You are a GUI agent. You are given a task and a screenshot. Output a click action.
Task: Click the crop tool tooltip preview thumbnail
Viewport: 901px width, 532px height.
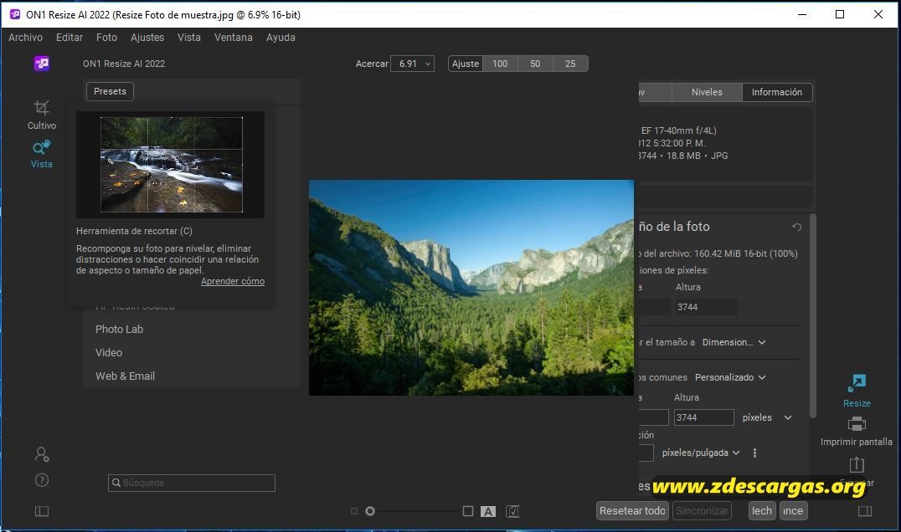[x=171, y=165]
